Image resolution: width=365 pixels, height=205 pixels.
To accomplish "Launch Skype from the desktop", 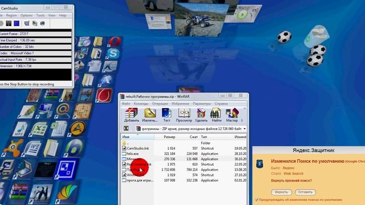I will (x=113, y=54).
